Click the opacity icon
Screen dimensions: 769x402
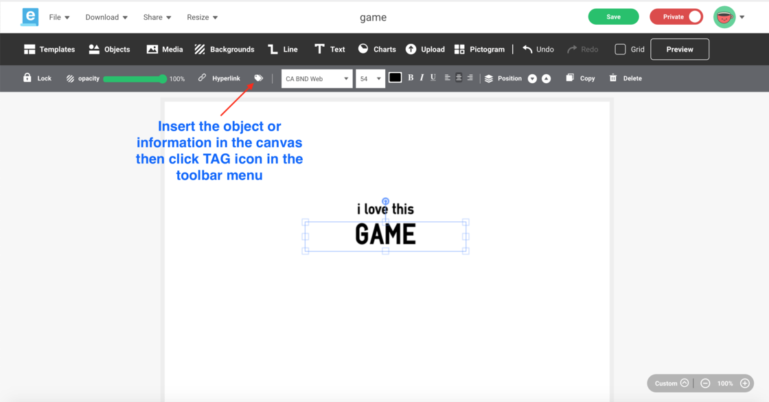[70, 78]
